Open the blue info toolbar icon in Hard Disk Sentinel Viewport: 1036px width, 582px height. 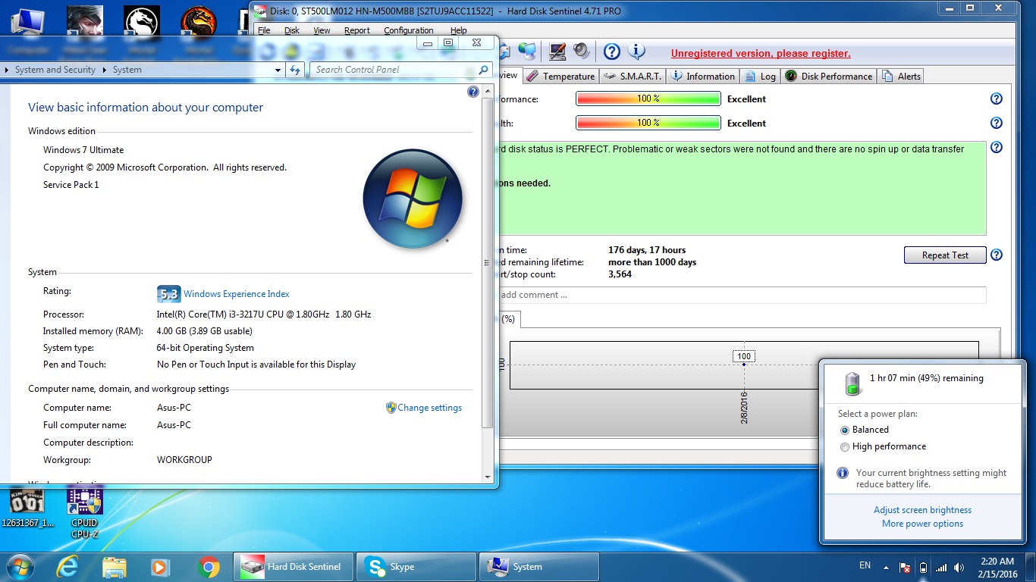(636, 52)
